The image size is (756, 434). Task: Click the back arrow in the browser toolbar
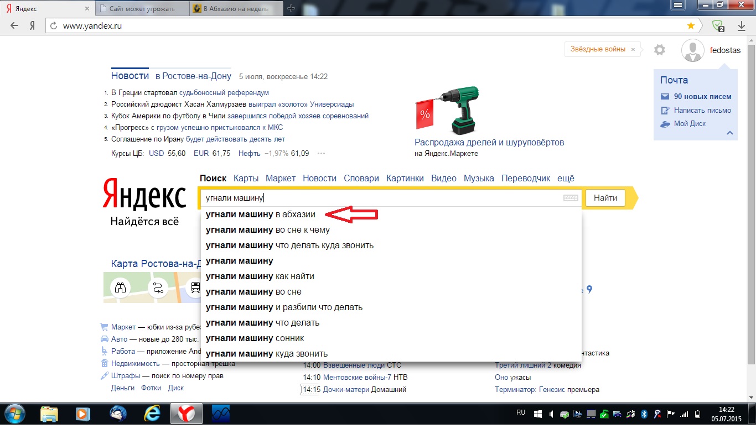14,25
